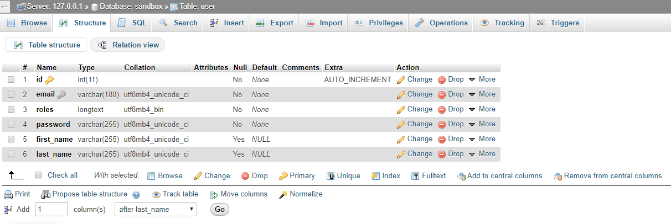Click the pencil Change icon for roles row
The image size is (671, 224).
click(401, 109)
